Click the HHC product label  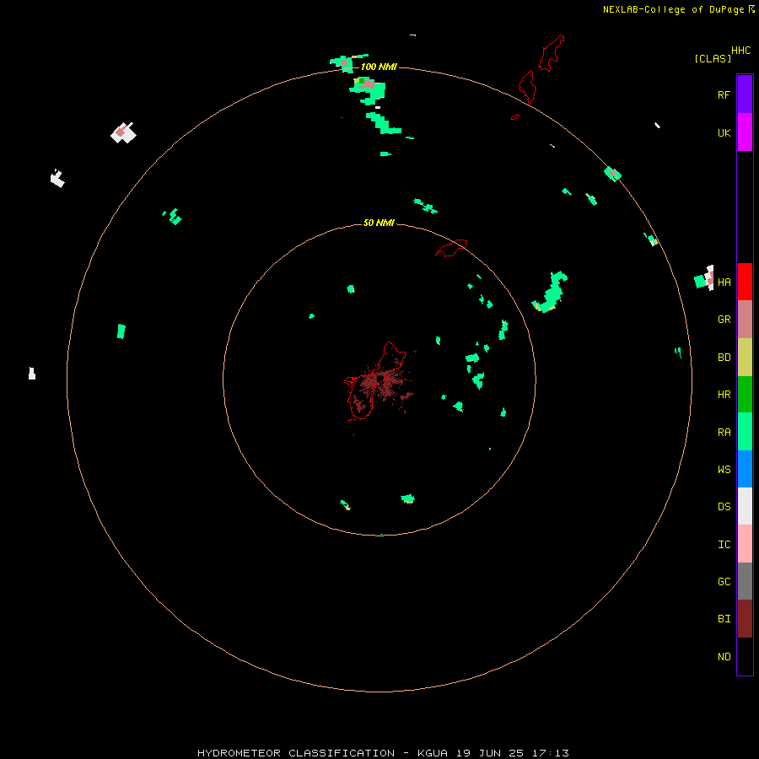point(740,51)
